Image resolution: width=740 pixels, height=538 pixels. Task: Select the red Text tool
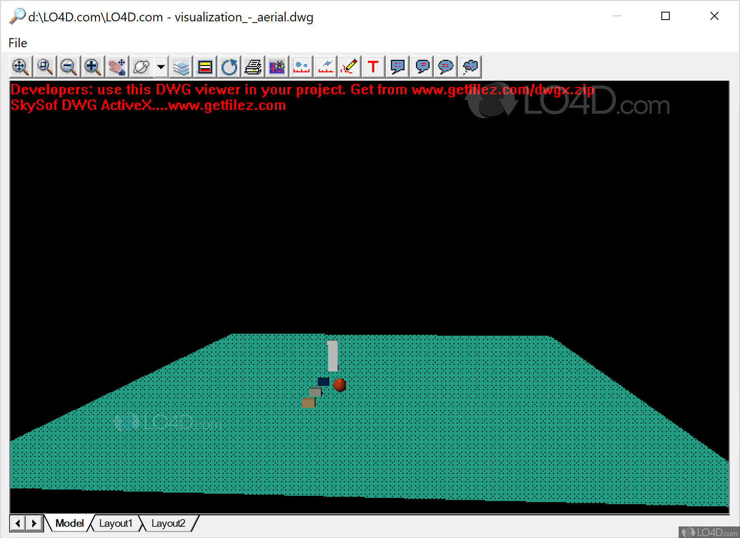[x=373, y=67]
